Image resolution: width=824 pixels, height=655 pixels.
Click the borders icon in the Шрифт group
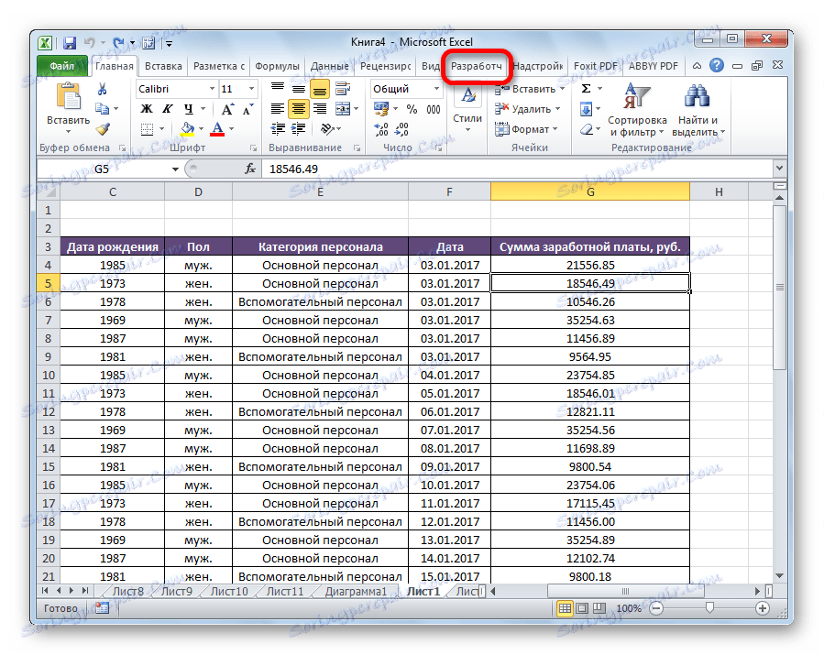click(x=148, y=128)
